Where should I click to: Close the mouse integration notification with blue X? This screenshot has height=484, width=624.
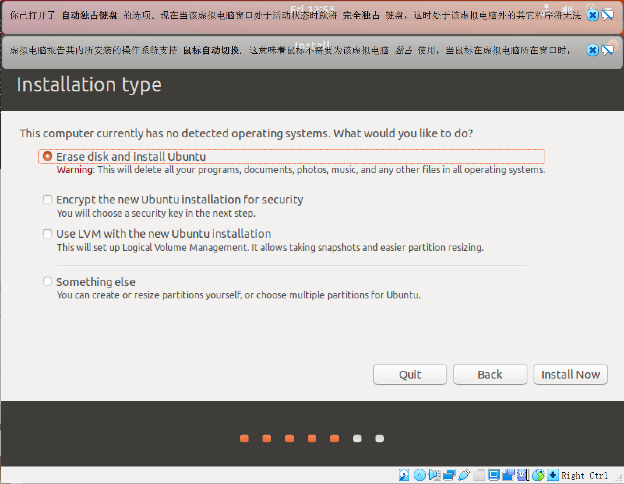pyautogui.click(x=592, y=50)
